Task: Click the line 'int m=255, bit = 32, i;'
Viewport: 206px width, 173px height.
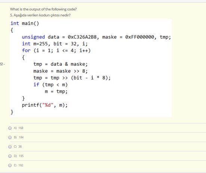Action: 55,44
